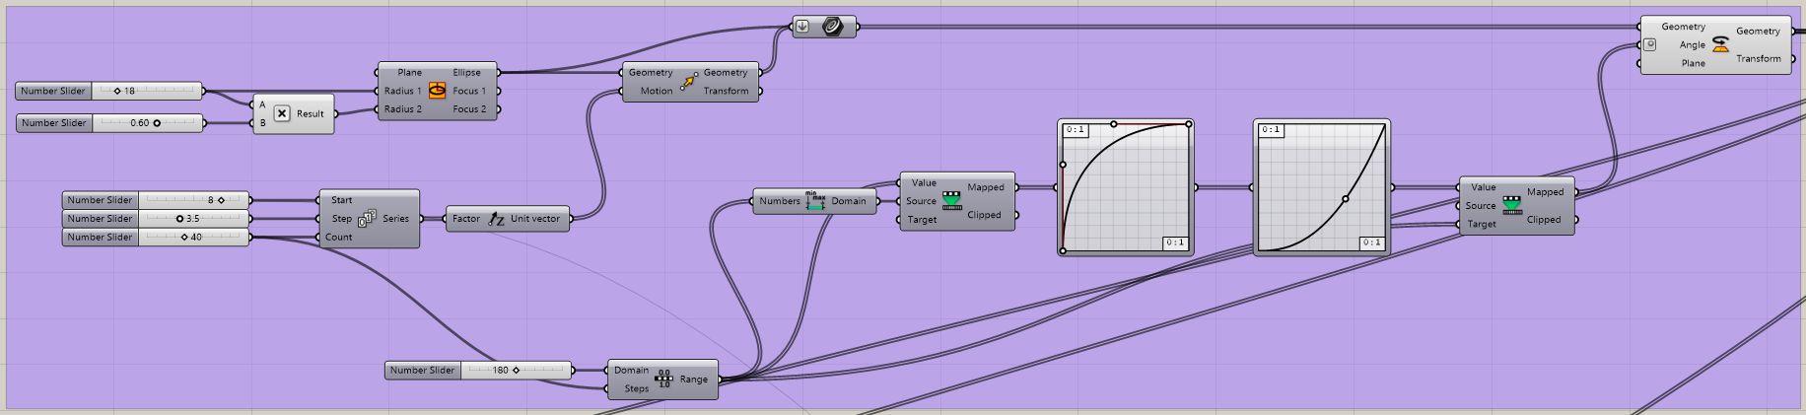Click the Target input of the Remap component feeding Rotate
The image size is (1806, 415).
tap(1482, 224)
